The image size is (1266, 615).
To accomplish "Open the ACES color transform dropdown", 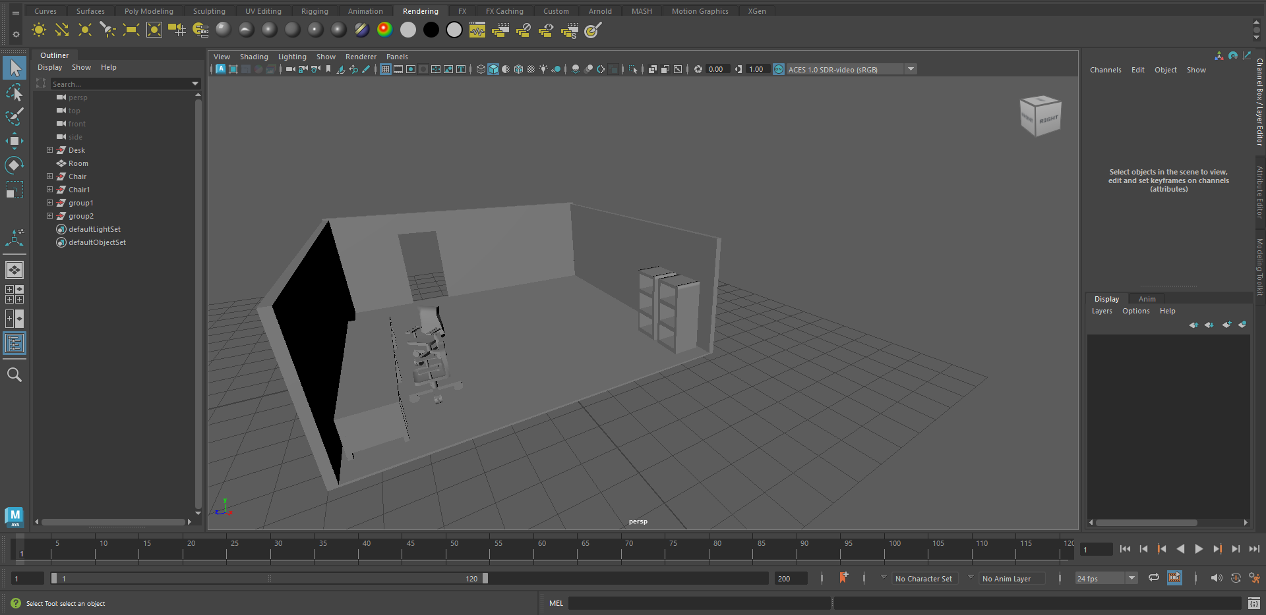I will (x=911, y=69).
